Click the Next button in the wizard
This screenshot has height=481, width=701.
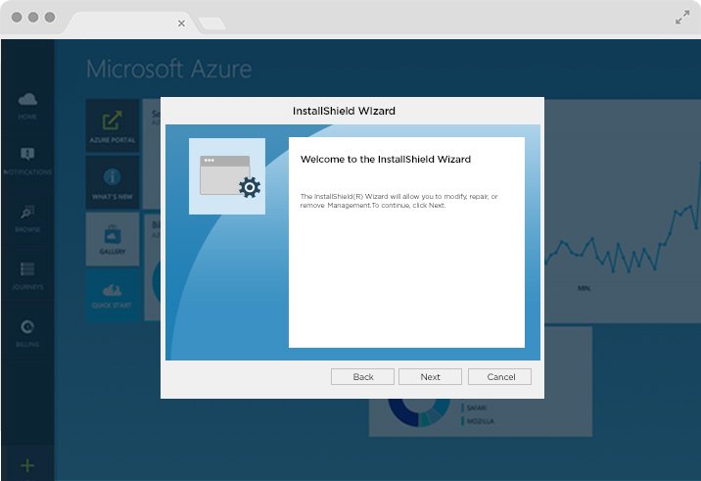pos(430,377)
